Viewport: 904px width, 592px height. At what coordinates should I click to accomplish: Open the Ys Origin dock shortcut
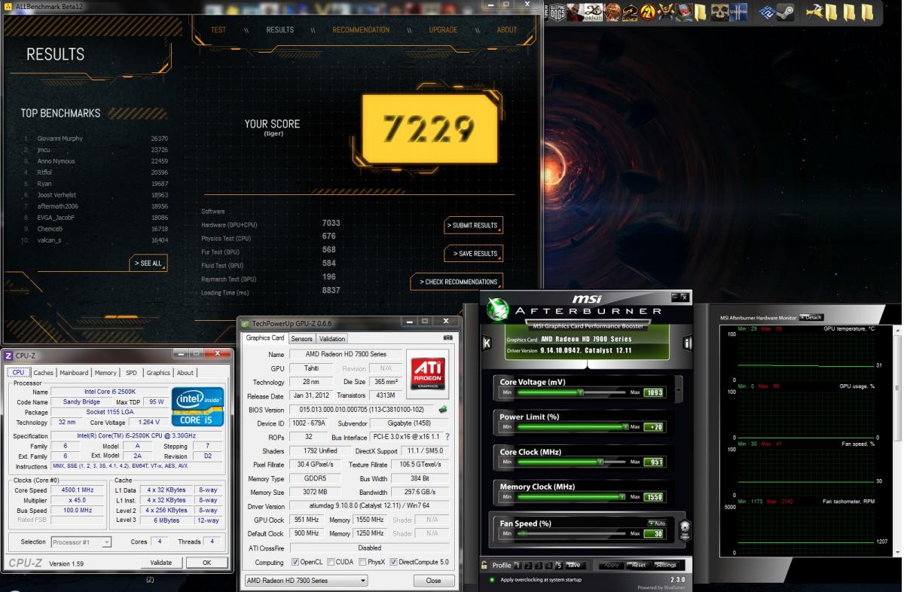pyautogui.click(x=594, y=11)
